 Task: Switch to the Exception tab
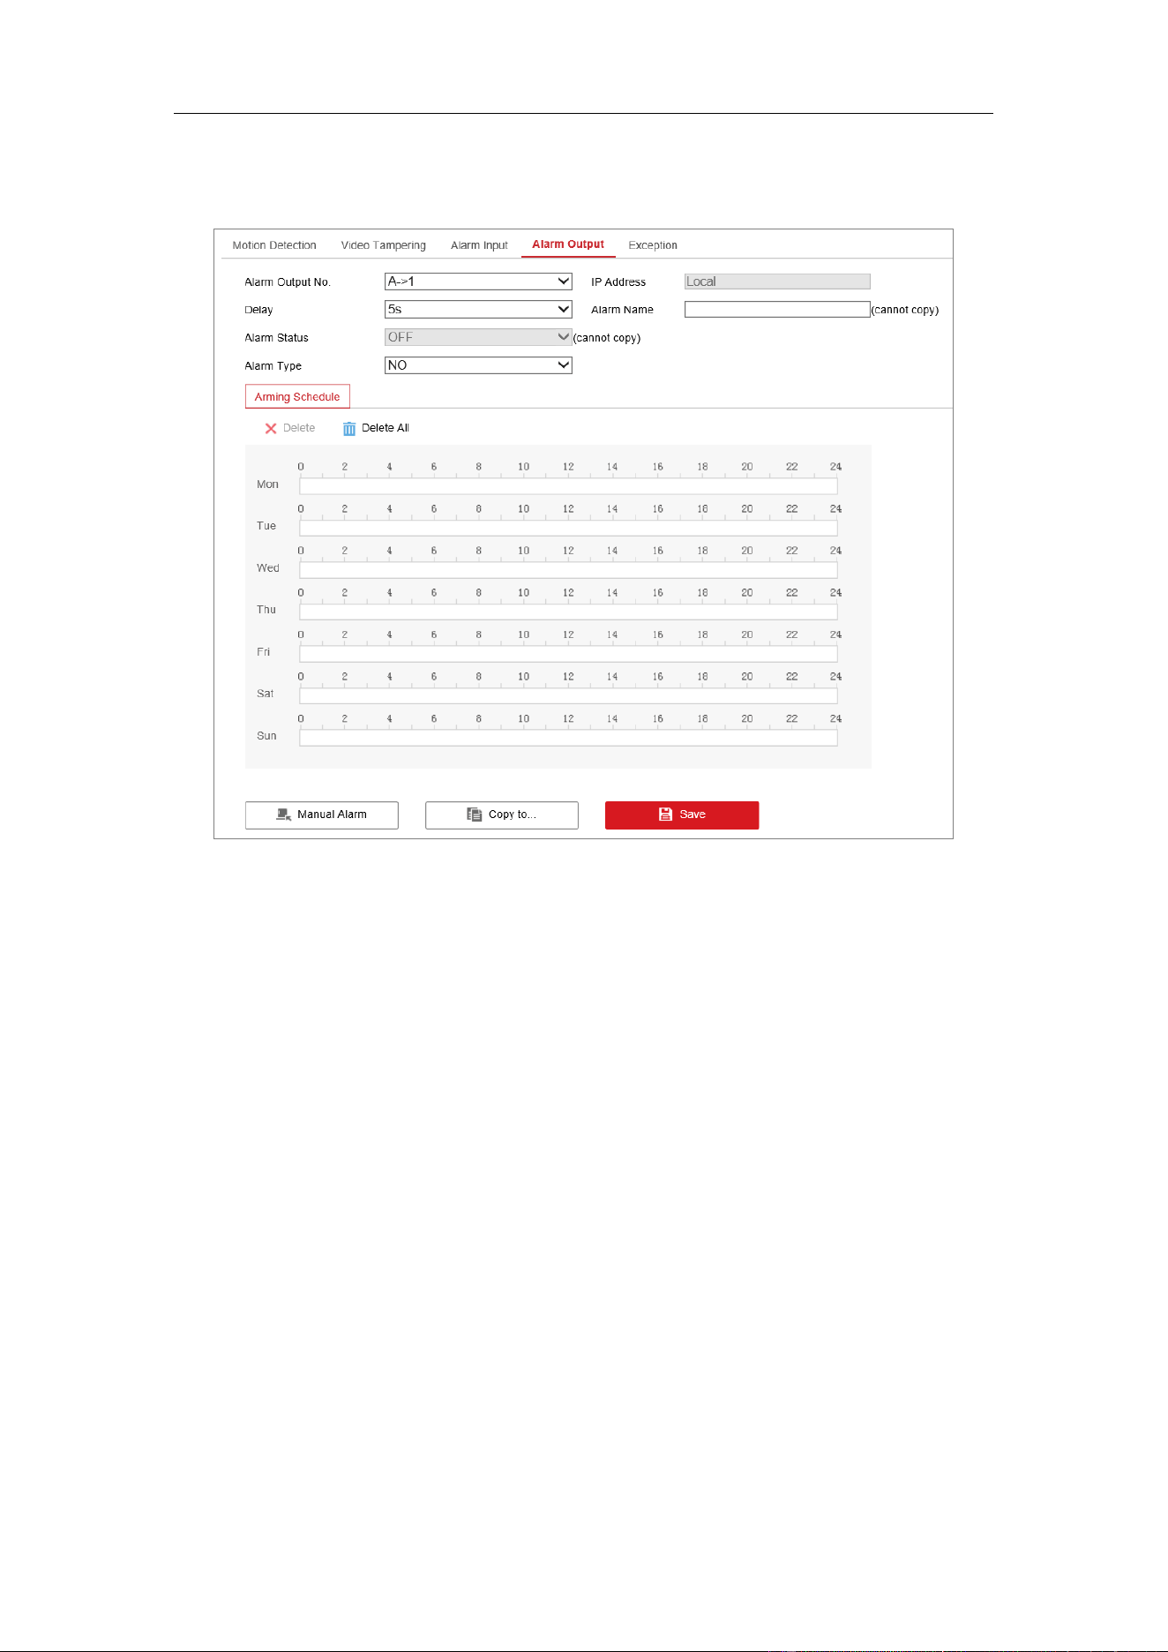point(653,245)
